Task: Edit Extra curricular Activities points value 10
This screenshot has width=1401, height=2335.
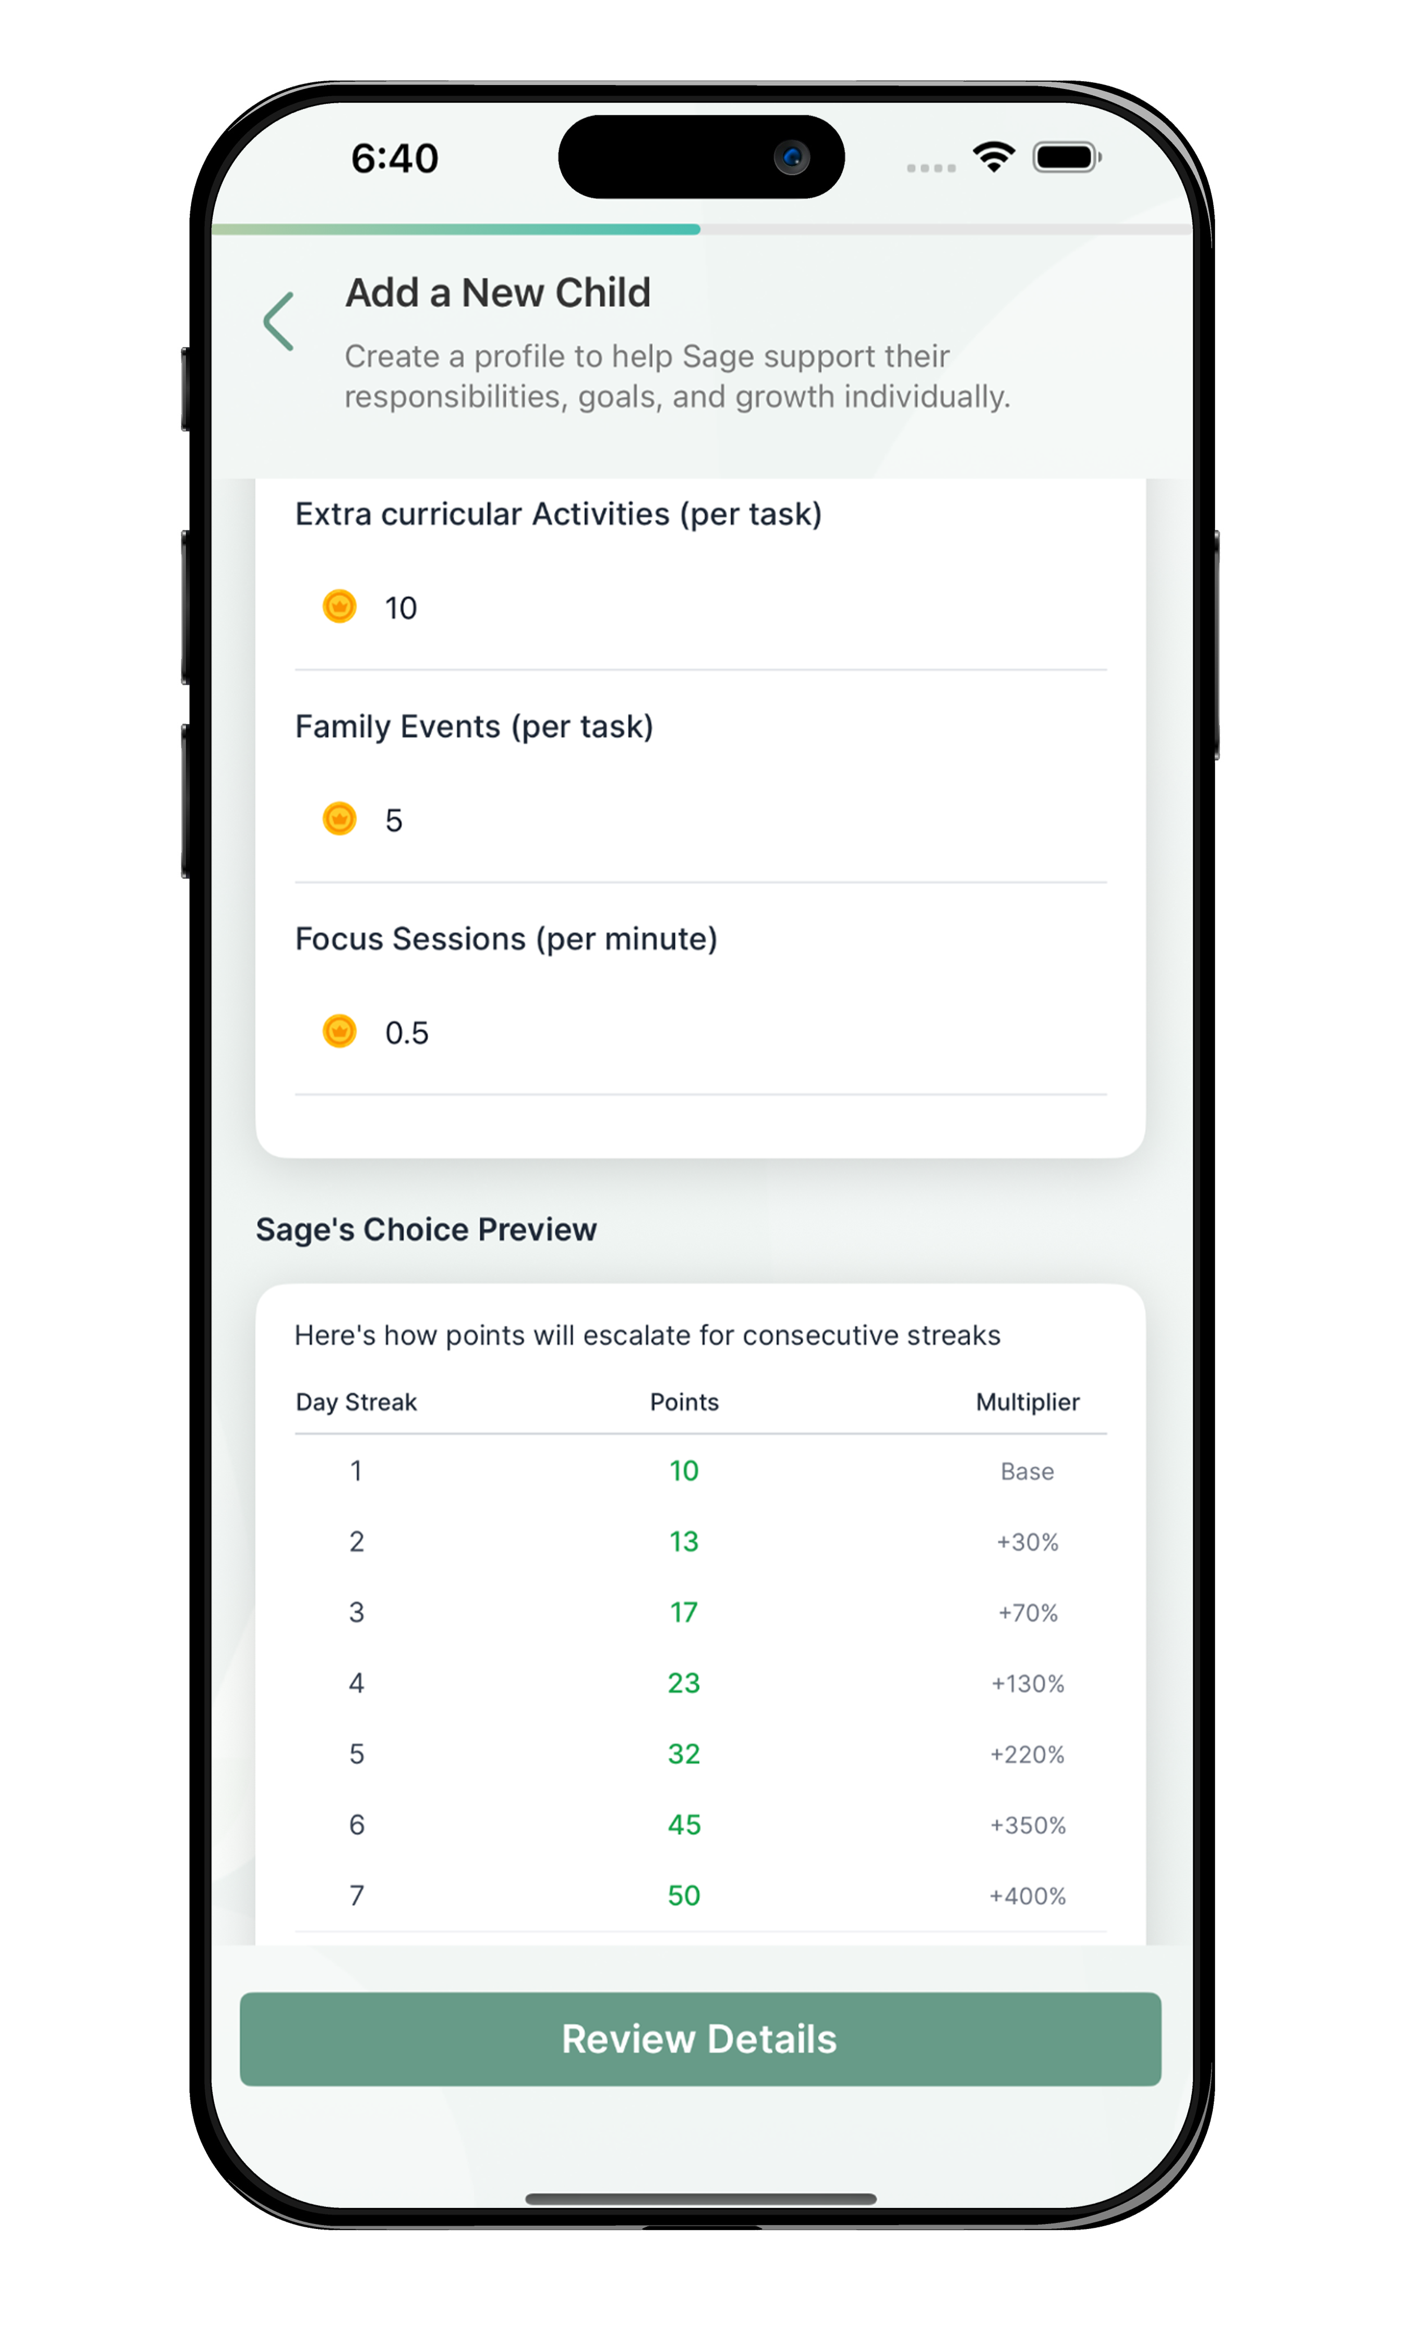Action: point(400,609)
